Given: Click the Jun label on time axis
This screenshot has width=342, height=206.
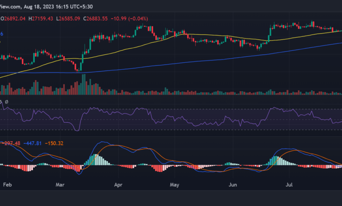Looking at the screenshot, I should pyautogui.click(x=233, y=185).
